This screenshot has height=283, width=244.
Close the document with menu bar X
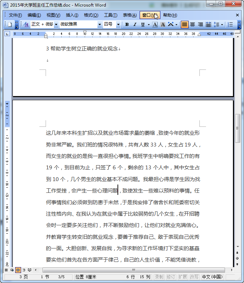[237, 15]
